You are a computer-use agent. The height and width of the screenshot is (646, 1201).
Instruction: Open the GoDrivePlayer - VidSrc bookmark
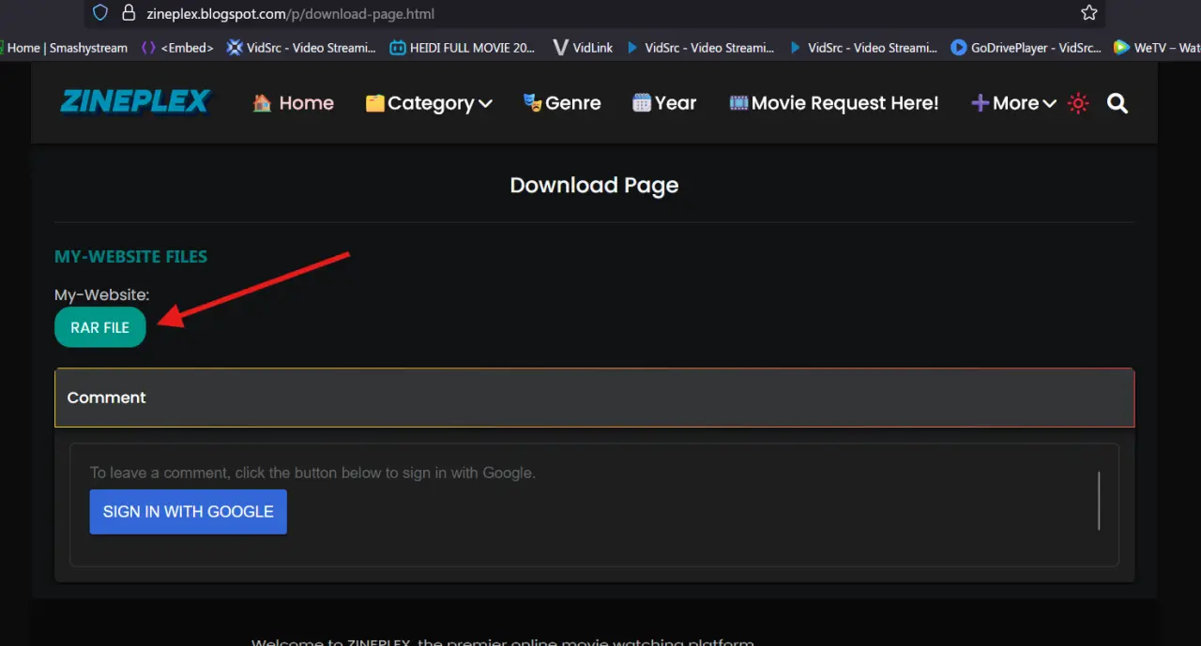[x=1026, y=47]
